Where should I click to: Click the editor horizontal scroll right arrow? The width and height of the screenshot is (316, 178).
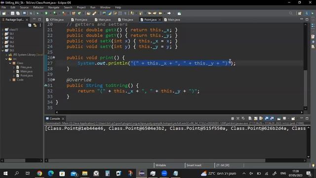(x=302, y=112)
